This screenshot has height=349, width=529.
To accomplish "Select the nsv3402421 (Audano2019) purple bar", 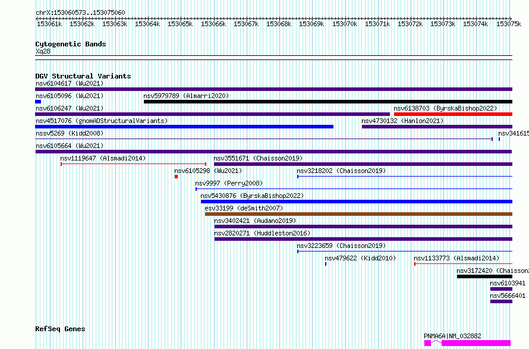I will [363, 227].
